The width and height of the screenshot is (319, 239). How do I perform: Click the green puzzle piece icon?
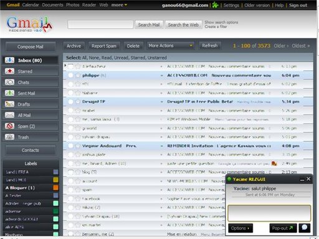tap(216, 5)
